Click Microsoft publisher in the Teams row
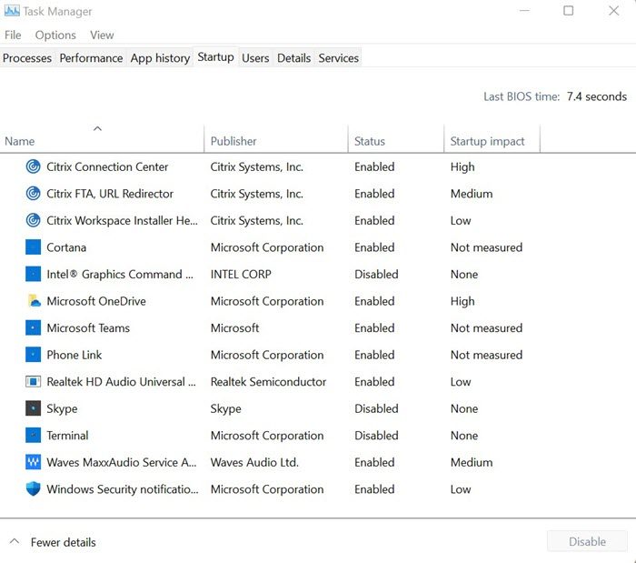The image size is (636, 563). tap(234, 328)
